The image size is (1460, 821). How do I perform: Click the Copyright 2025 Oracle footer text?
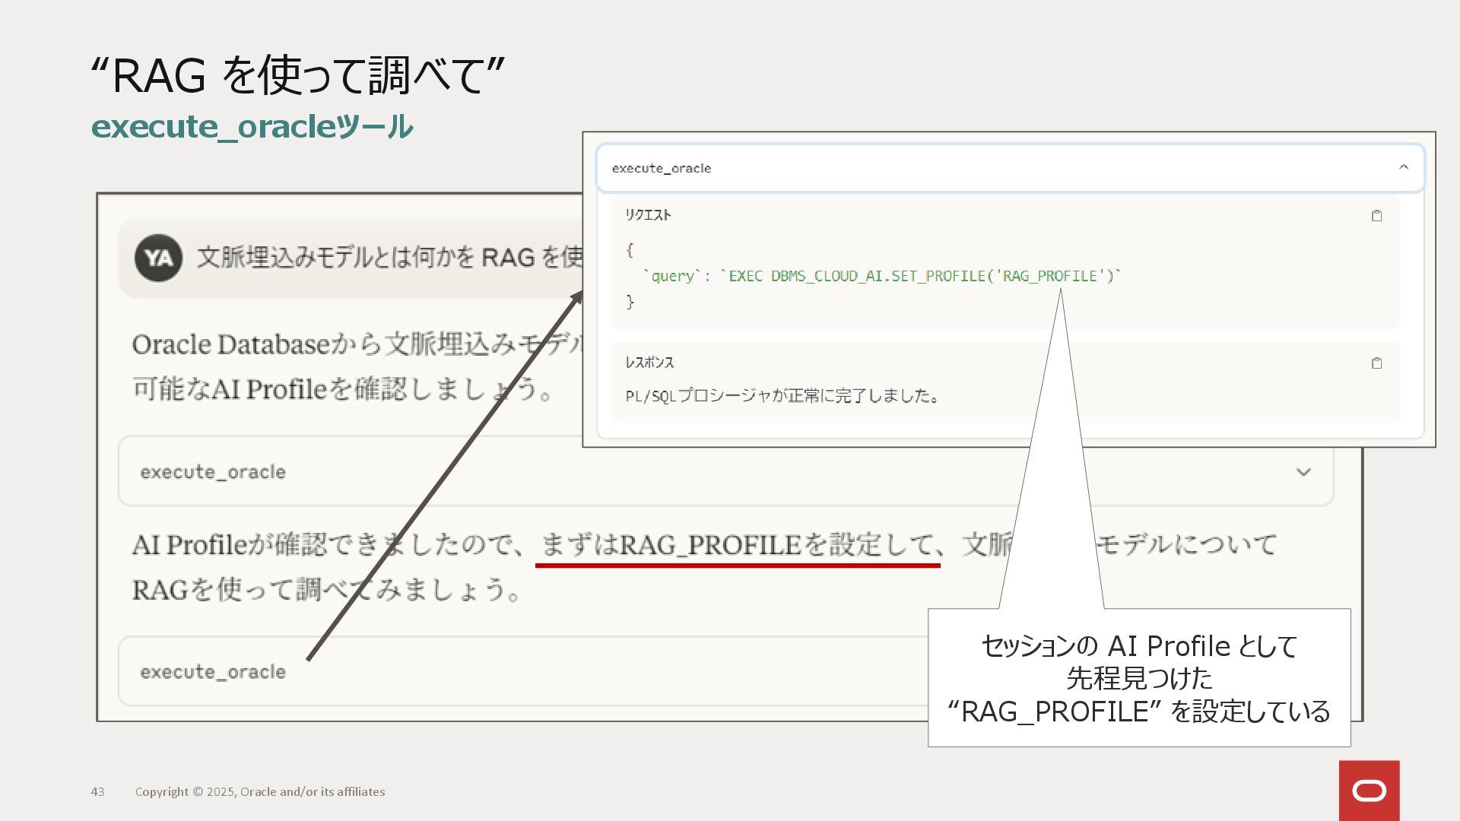260,791
